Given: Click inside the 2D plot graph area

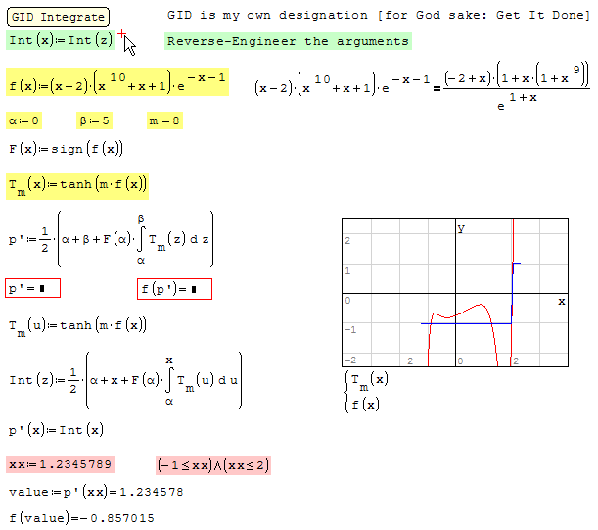Looking at the screenshot, I should [x=454, y=293].
